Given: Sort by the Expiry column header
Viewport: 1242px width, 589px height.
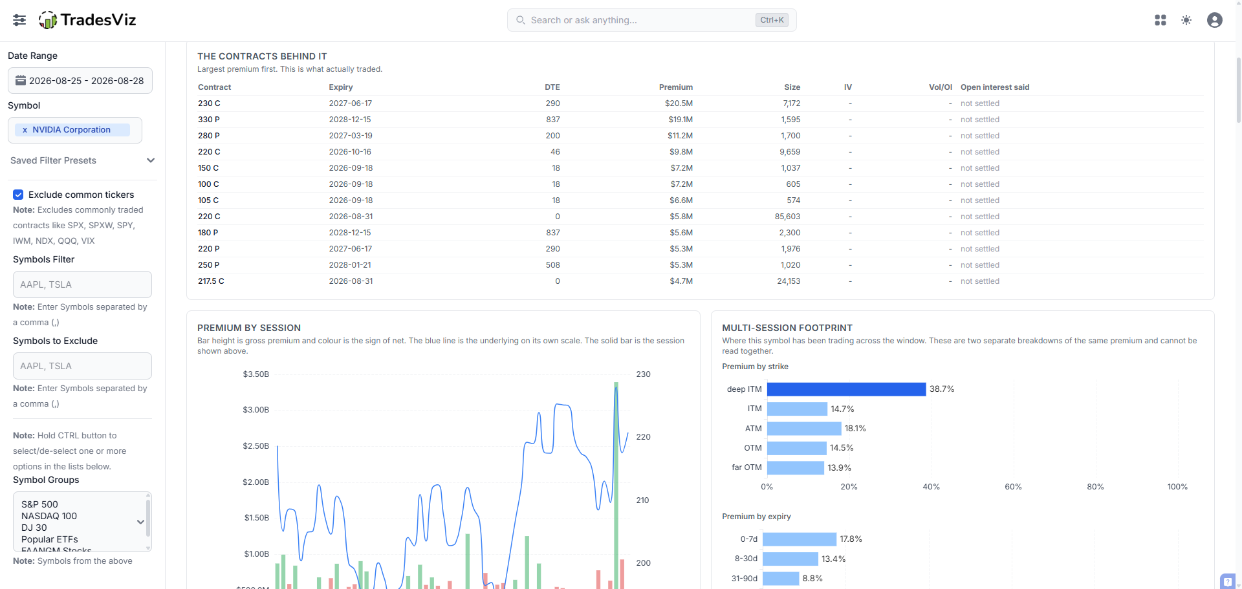Looking at the screenshot, I should [341, 87].
